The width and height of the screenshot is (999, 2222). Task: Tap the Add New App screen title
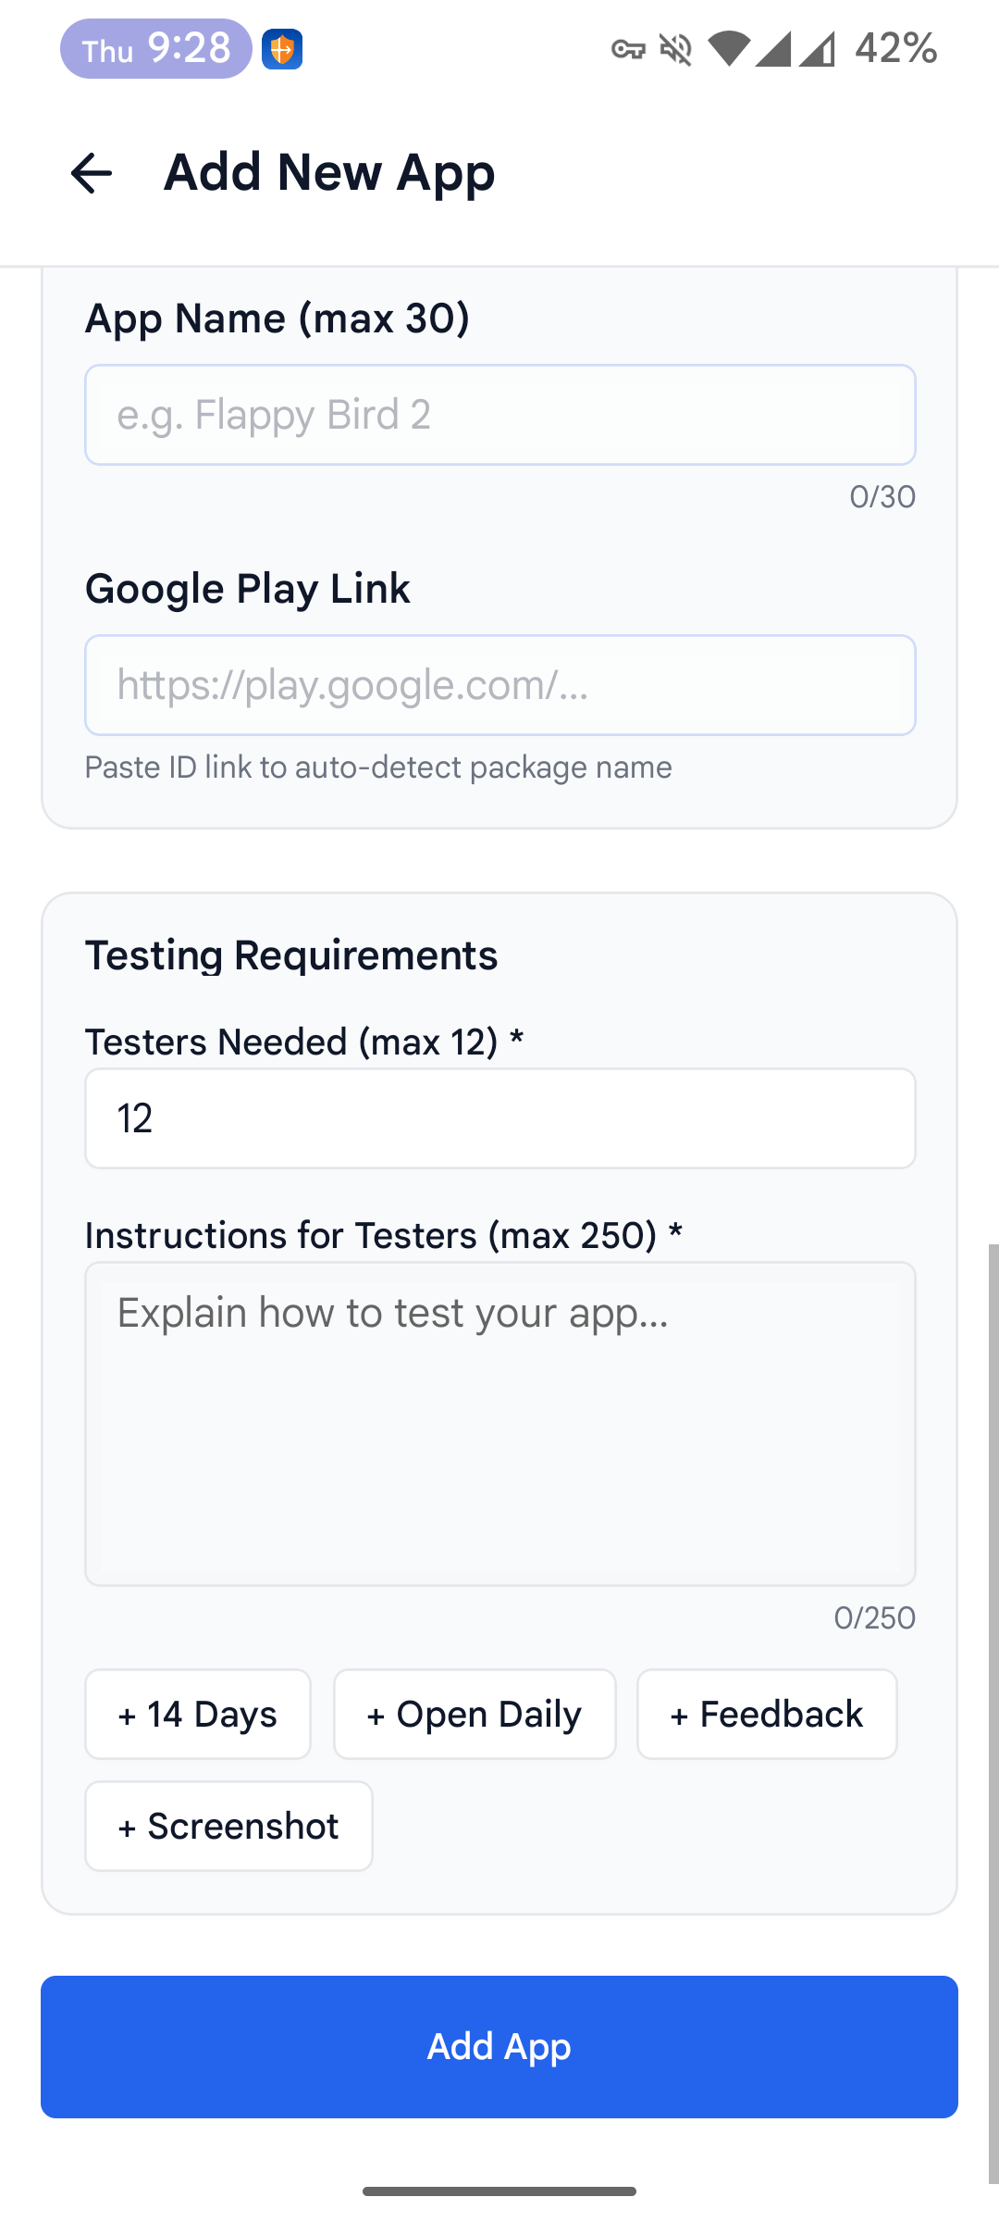pyautogui.click(x=328, y=172)
